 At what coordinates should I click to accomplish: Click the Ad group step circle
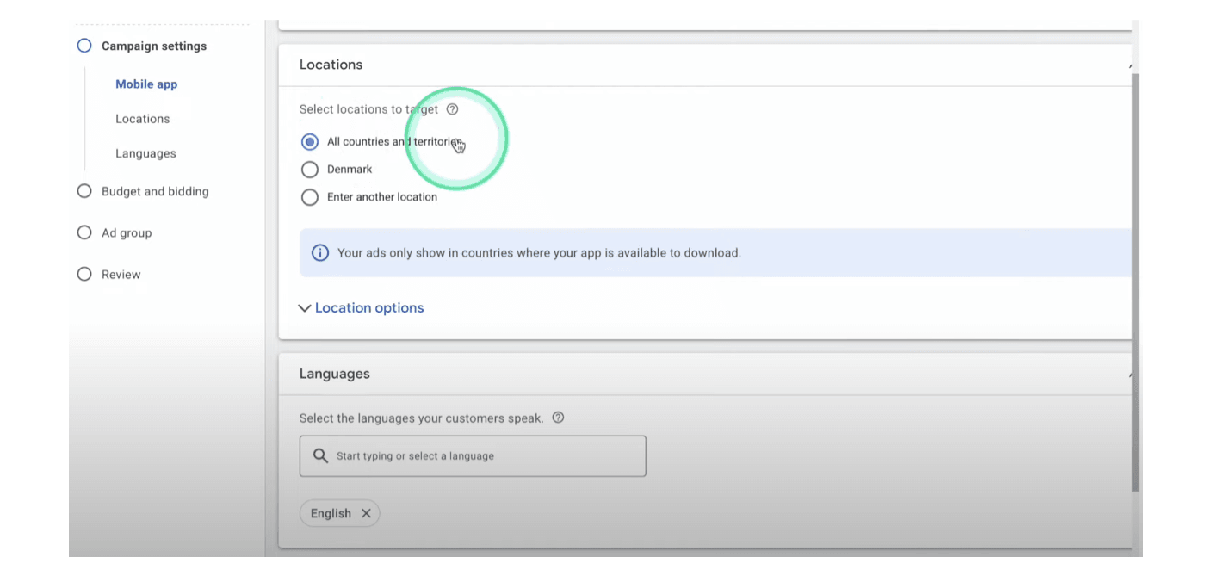coord(84,232)
